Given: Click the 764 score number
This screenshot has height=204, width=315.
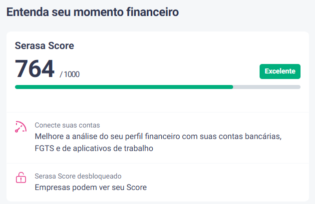Looking at the screenshot, I should coord(34,68).
